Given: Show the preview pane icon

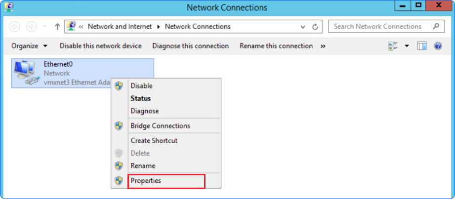Looking at the screenshot, I should pyautogui.click(x=421, y=46).
